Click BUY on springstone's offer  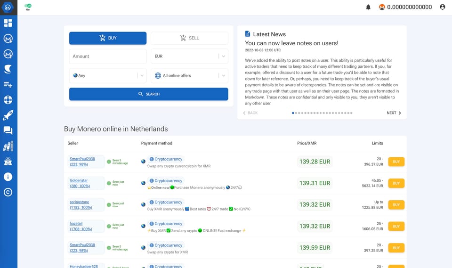[396, 205]
